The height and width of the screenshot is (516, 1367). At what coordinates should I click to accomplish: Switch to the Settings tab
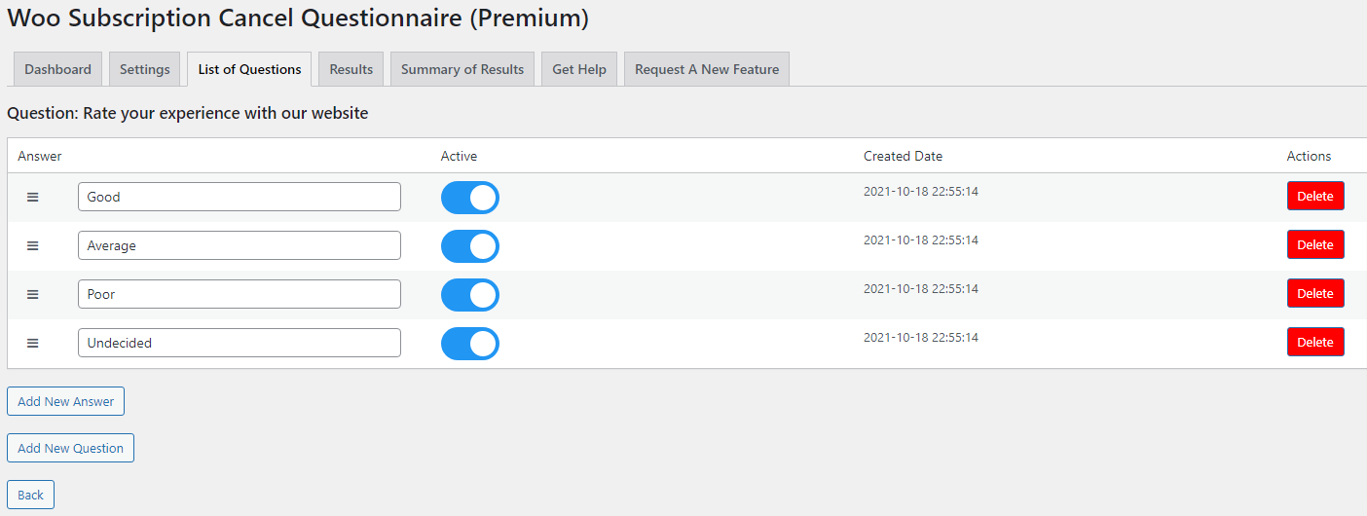[x=145, y=69]
